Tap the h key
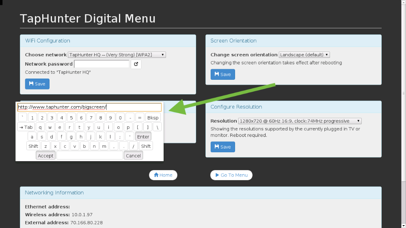Screen dimensions: 406x228 [81, 136]
